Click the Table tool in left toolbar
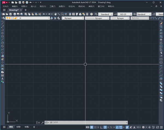This screenshot has width=164, height=130. [2, 75]
